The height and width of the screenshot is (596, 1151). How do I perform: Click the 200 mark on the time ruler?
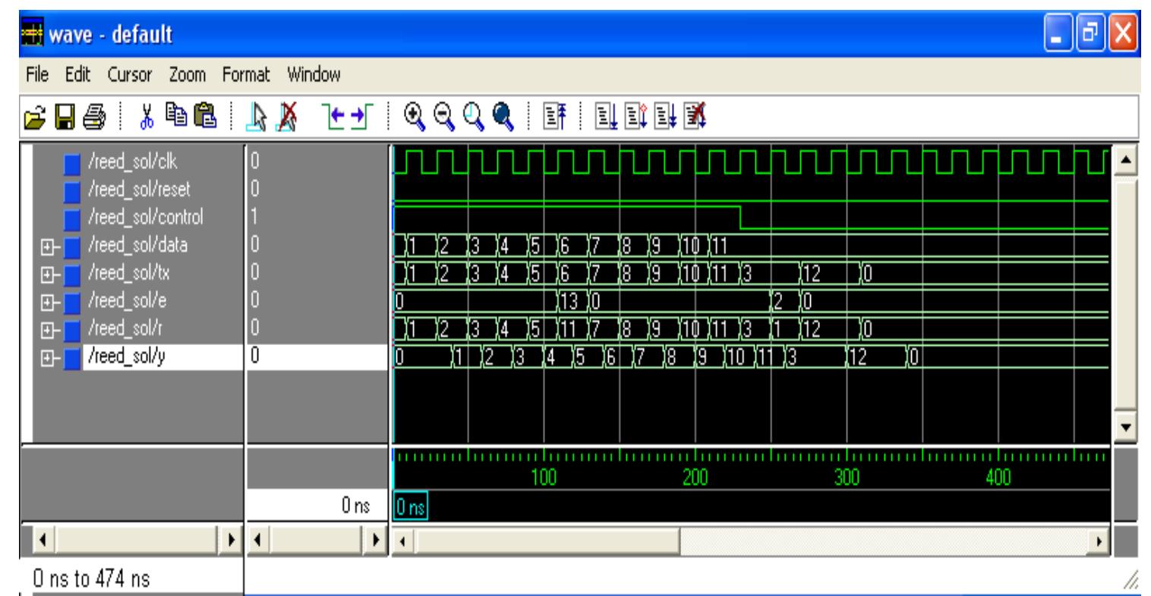695,477
